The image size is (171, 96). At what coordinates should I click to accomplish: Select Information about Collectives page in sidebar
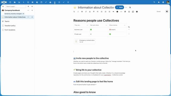coord(15,17)
